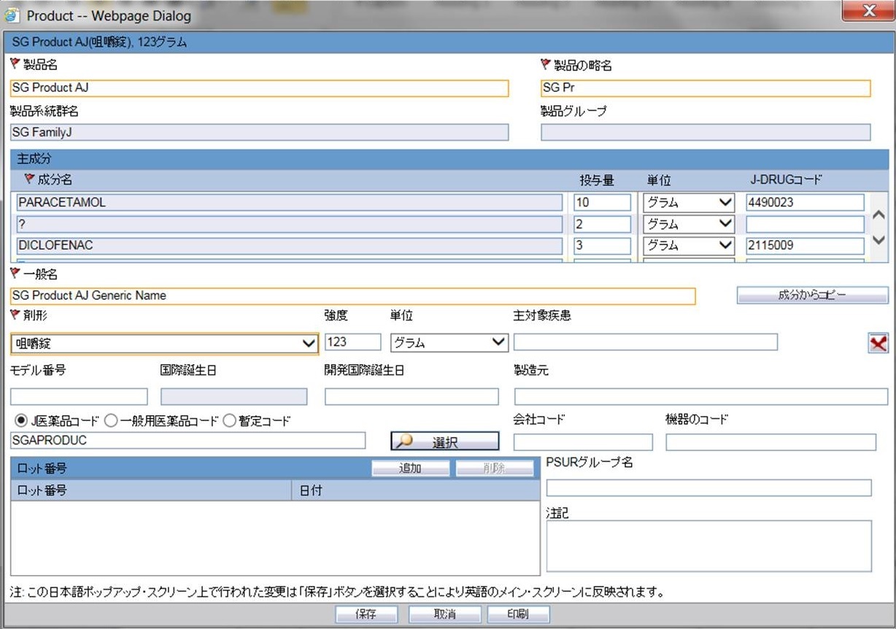
Task: Click the 製品系統群名 field SG FamilyJ
Action: click(x=259, y=132)
